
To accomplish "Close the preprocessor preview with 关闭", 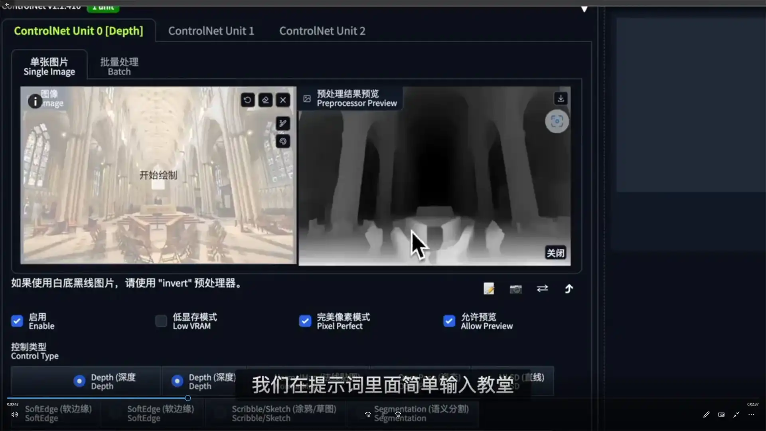I will coord(556,253).
